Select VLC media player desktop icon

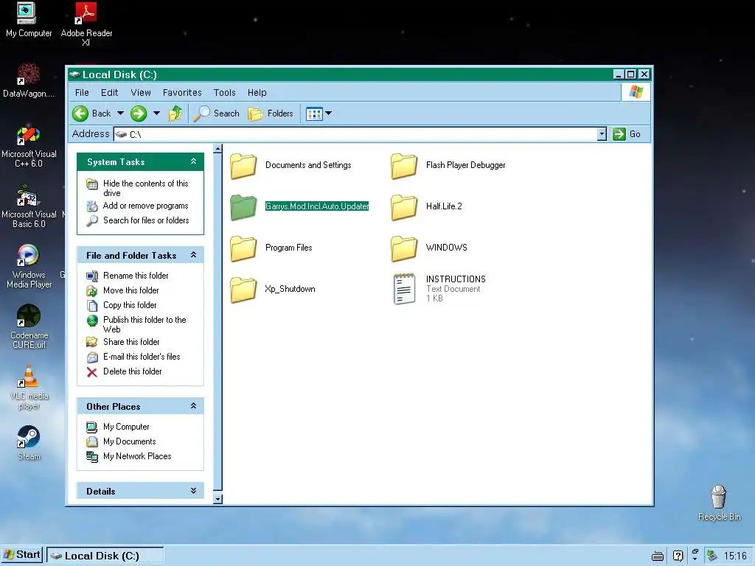pyautogui.click(x=29, y=388)
